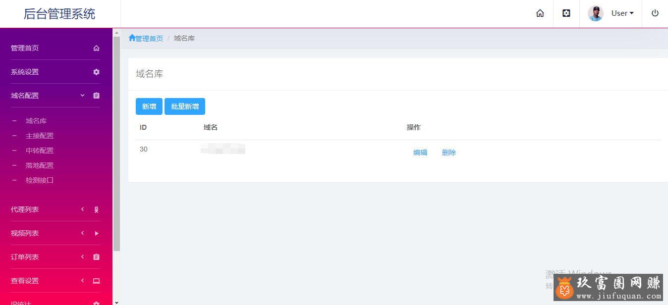Viewport: 668px width, 305px height.
Task: Click the chevron next to 查看设置
Action: pos(82,281)
